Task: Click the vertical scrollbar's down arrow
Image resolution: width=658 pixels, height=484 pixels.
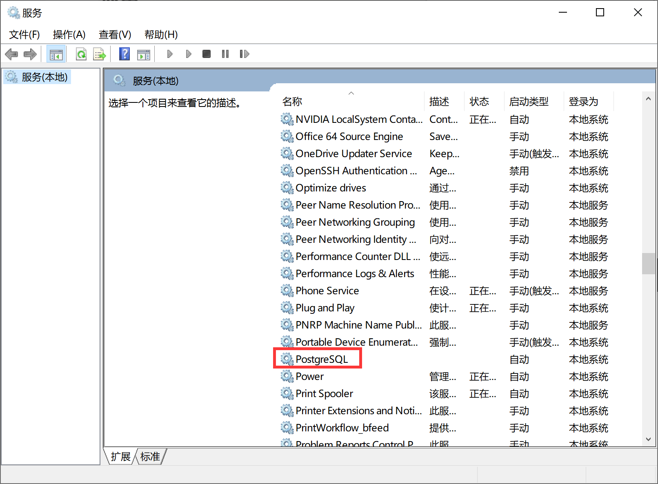Action: [648, 440]
